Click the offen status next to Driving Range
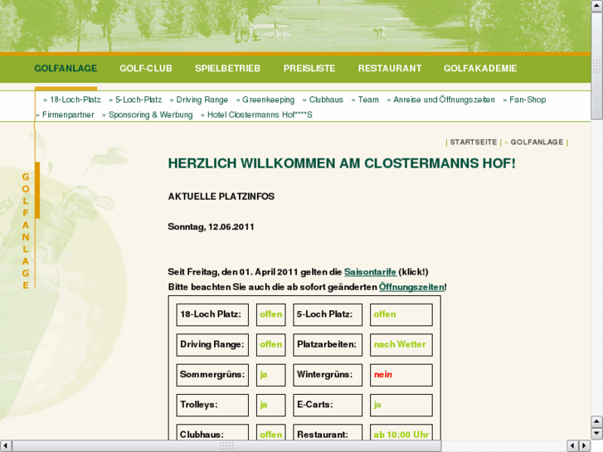Screen dimensions: 603x452 pyautogui.click(x=270, y=345)
